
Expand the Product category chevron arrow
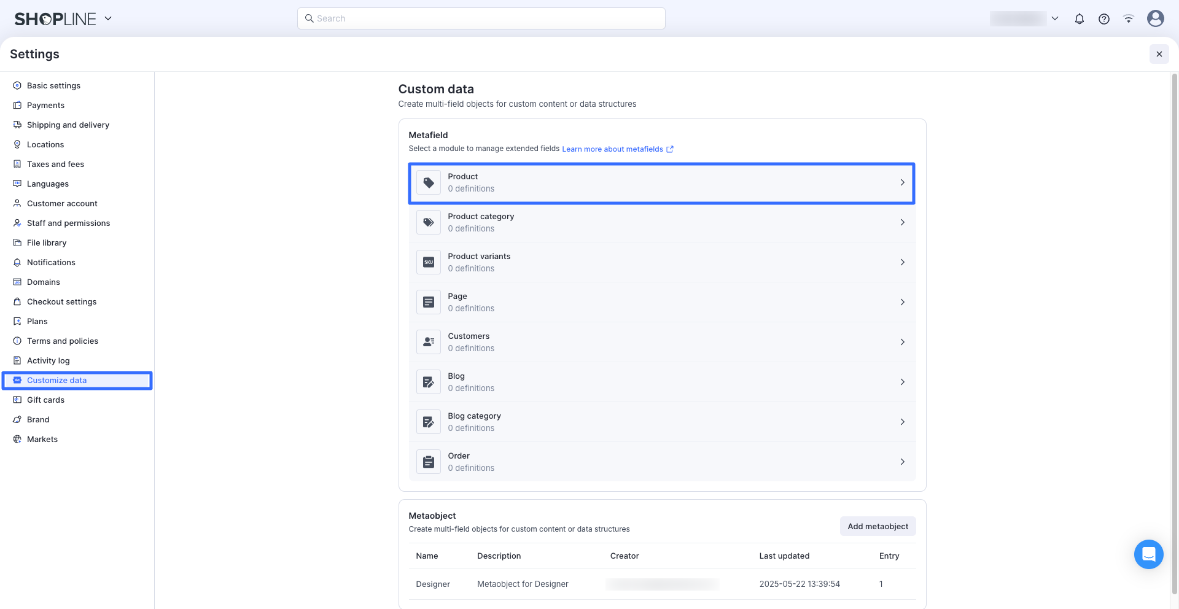coord(902,222)
